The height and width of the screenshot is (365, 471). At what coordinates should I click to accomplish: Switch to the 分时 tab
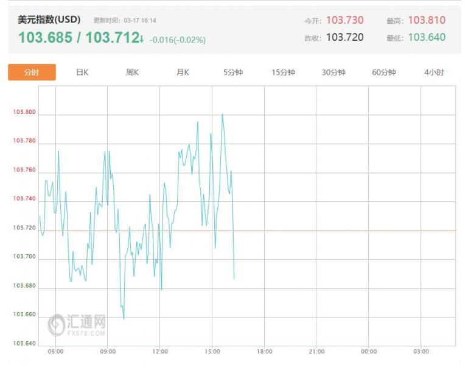click(32, 72)
